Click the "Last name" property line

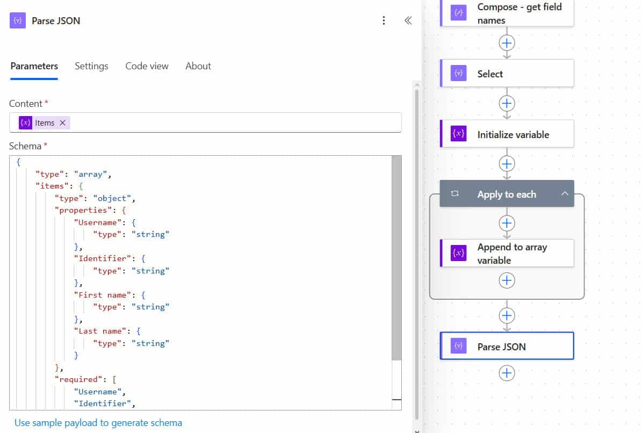(107, 331)
